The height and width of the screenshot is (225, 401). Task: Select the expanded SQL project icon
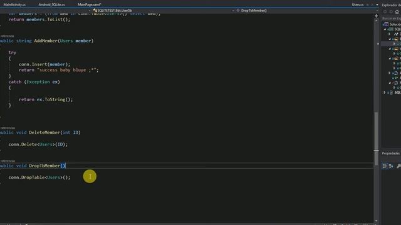pos(390,29)
